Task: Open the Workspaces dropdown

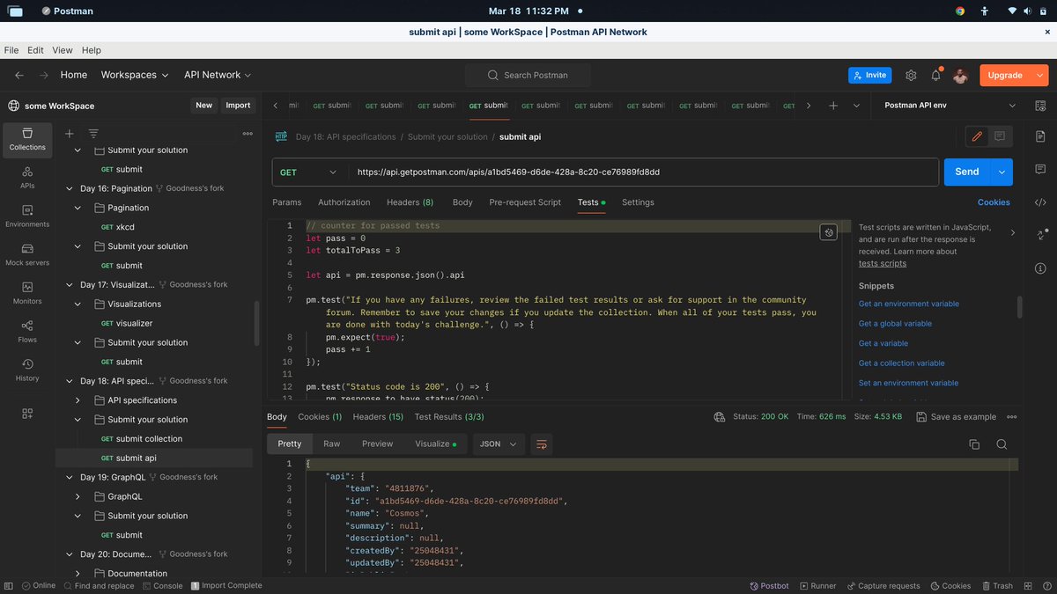Action: 135,75
